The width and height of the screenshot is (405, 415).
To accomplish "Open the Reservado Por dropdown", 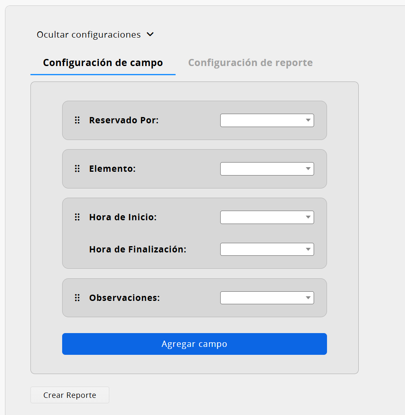I will [267, 120].
